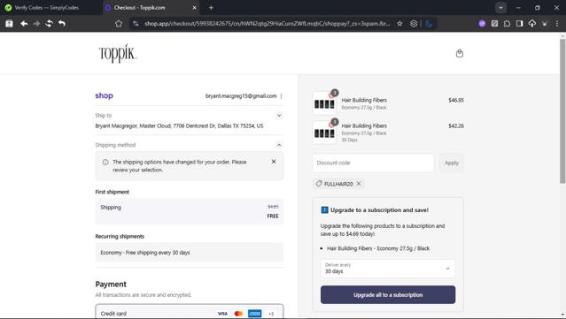Switch to Verify Codes SimplyCodes tab
Viewport: 566px width, 319px height.
point(46,8)
